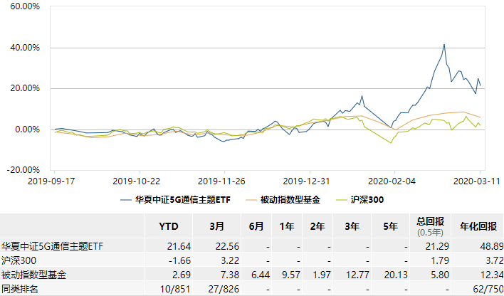Viewport: 504px width, 296px height.
Task: Select the 3月 column header
Action: [x=216, y=226]
